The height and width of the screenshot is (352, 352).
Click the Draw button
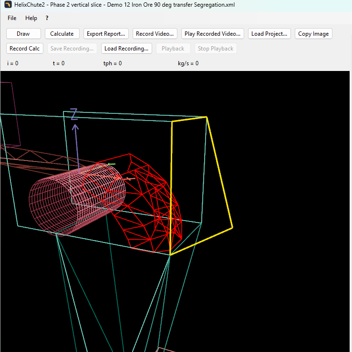(23, 34)
